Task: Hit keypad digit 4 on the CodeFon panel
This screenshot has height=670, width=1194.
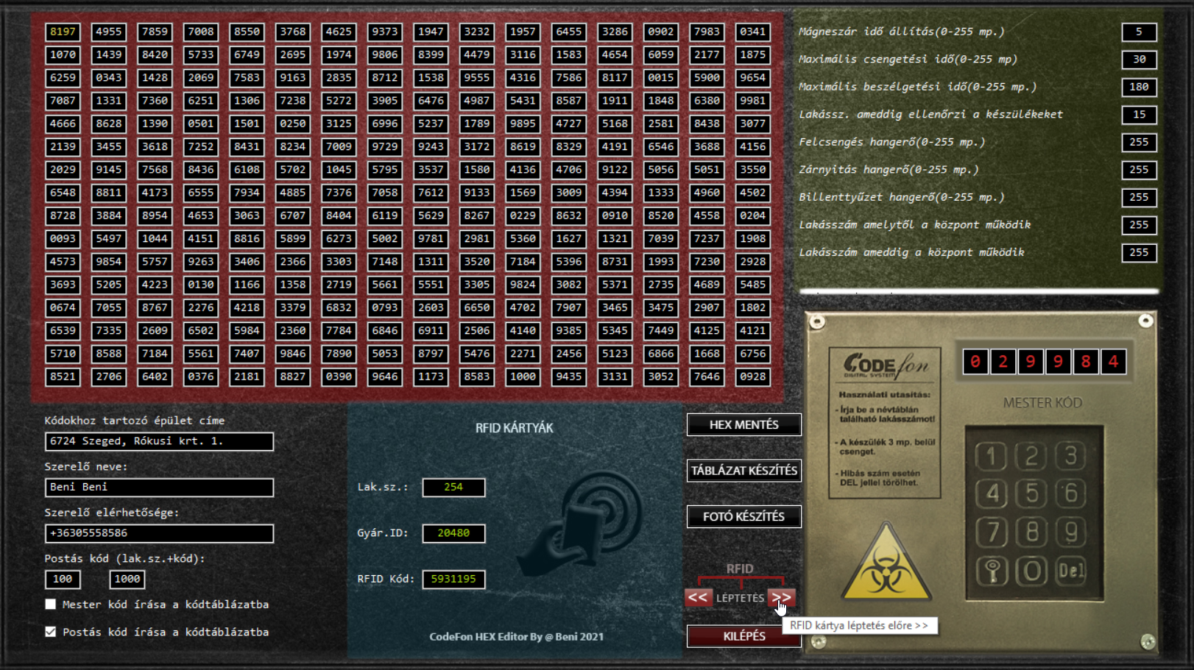Action: point(992,493)
